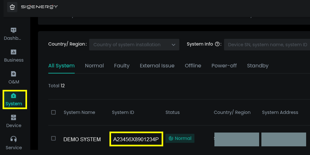Click the System Info search field
Image resolution: width=310 pixels, height=155 pixels.
267,45
